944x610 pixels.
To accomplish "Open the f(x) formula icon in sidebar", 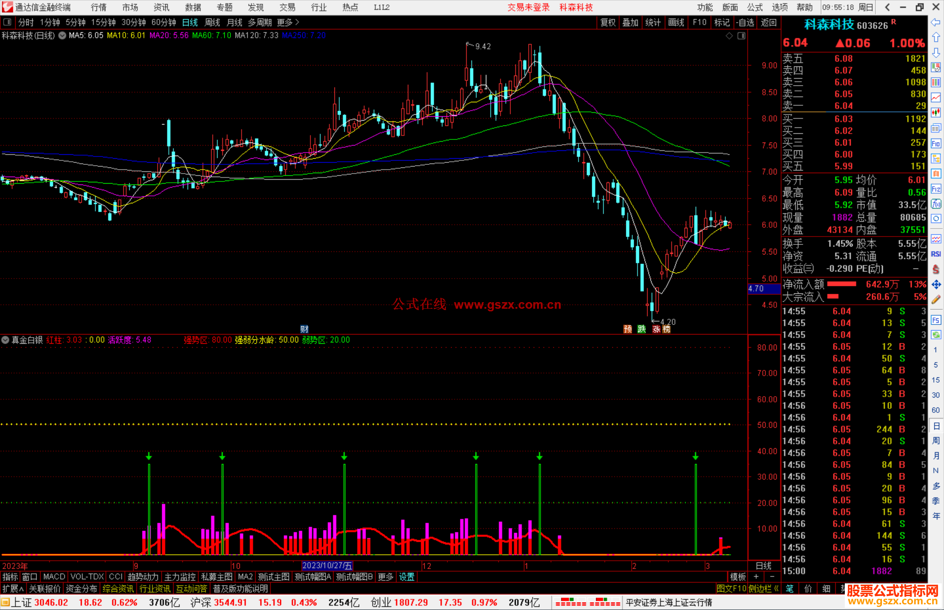I will [x=936, y=204].
